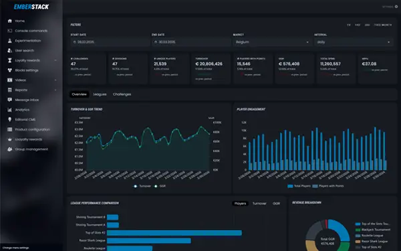Open Experimentation flask icon
Image resolution: width=401 pixels, height=251 pixels.
pyautogui.click(x=10, y=41)
